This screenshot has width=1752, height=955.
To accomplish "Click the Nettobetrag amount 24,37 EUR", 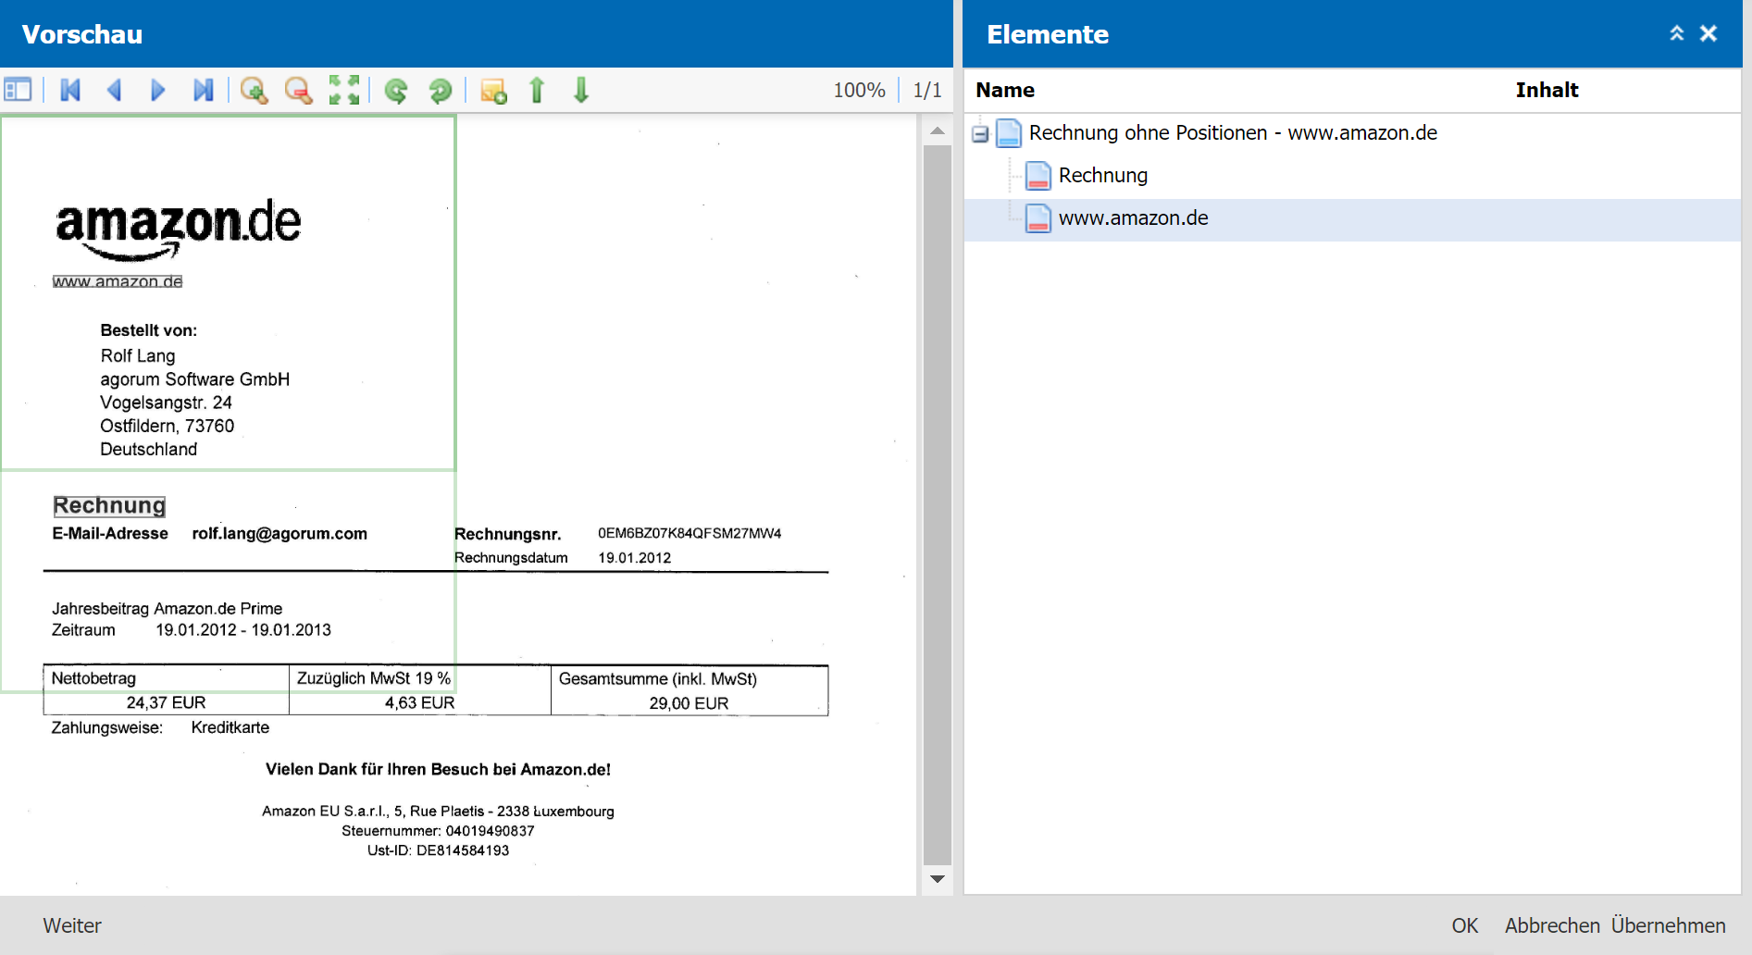I will (166, 703).
